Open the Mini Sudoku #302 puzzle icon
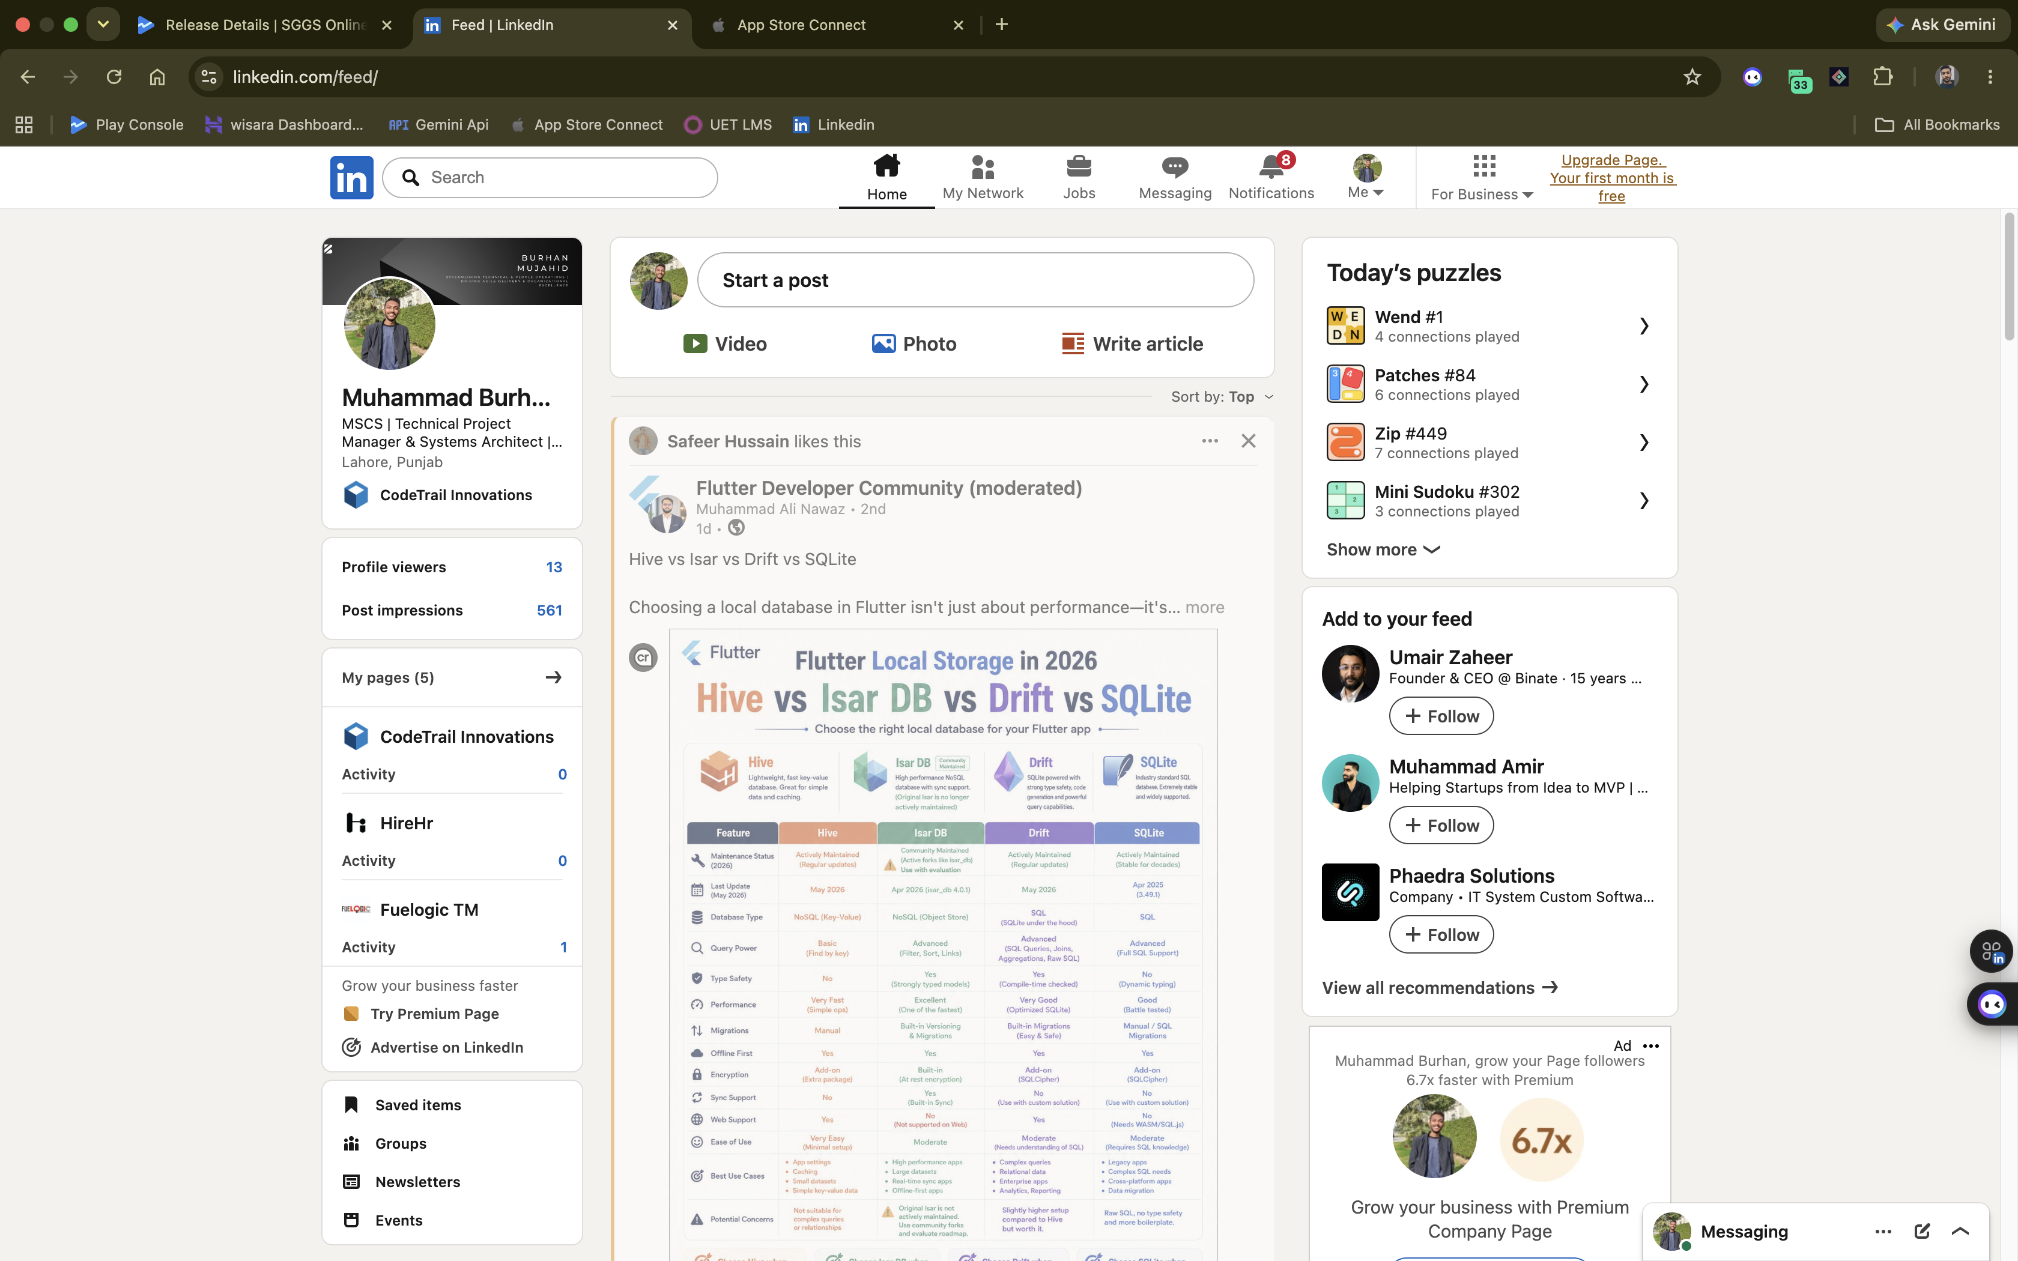Image resolution: width=2018 pixels, height=1261 pixels. (x=1345, y=500)
